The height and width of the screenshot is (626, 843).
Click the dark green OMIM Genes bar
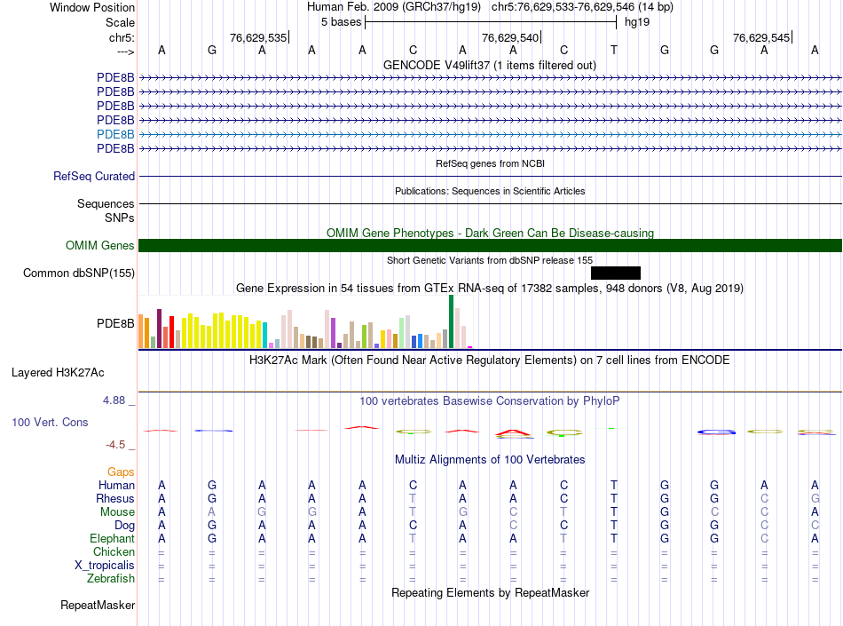pos(491,246)
